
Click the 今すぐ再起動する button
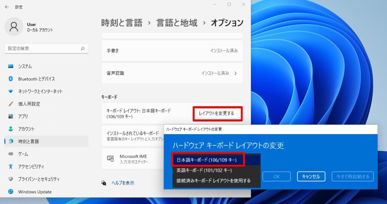click(353, 177)
